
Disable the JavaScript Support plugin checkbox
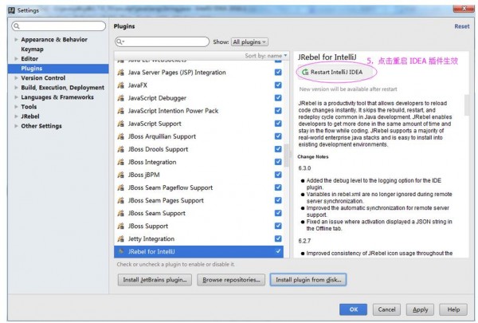point(278,124)
